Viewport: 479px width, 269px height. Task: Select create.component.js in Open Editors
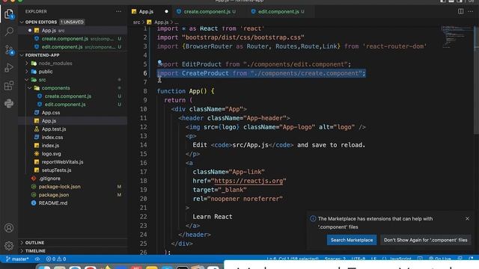click(x=73, y=39)
